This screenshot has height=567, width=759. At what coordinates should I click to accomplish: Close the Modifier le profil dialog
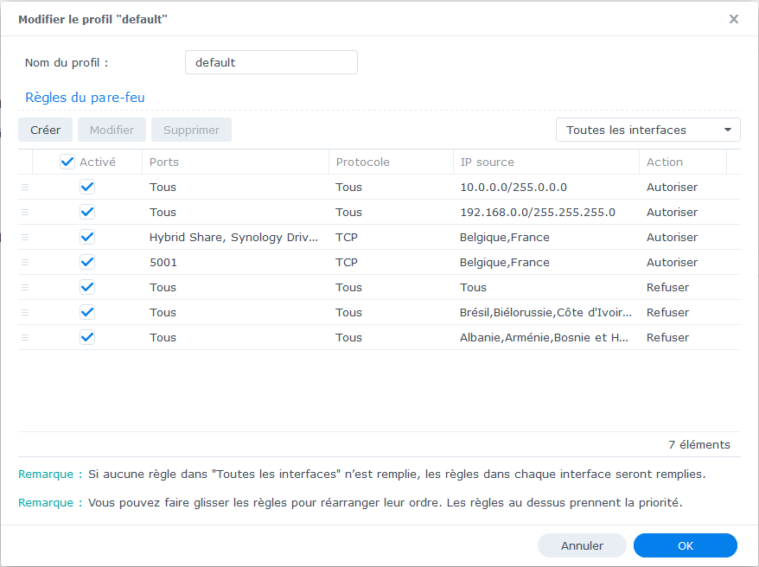[734, 19]
